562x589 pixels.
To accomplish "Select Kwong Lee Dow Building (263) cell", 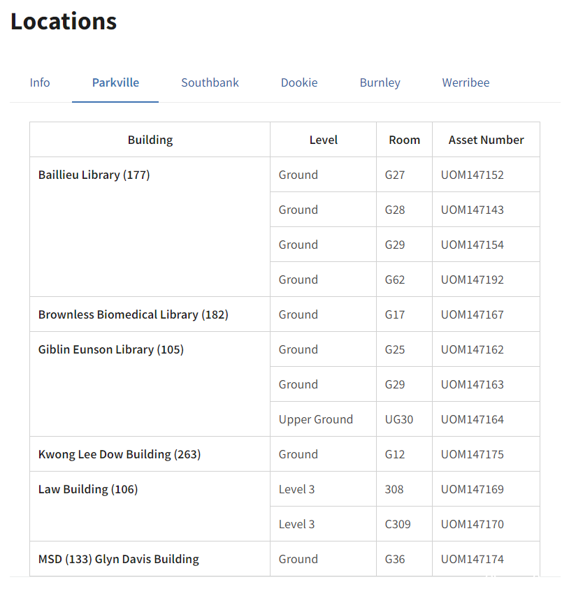I will tap(150, 454).
